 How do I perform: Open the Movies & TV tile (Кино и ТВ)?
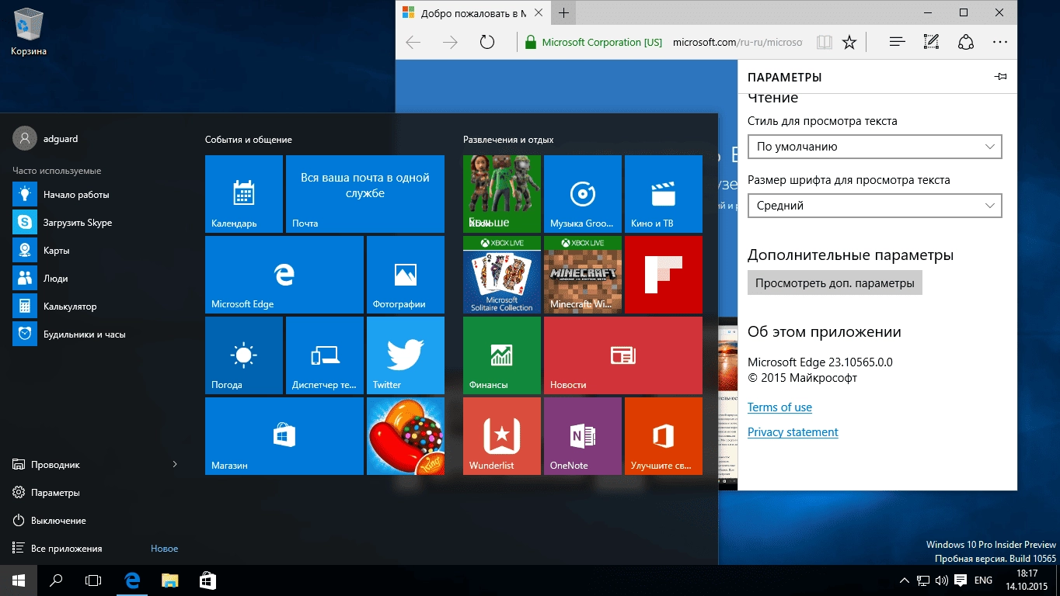pos(664,194)
